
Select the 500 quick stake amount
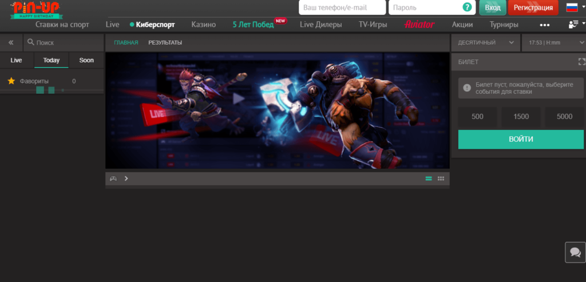click(478, 117)
